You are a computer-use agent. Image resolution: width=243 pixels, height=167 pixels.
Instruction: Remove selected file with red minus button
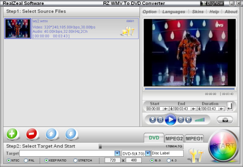pyautogui.click(x=31, y=134)
